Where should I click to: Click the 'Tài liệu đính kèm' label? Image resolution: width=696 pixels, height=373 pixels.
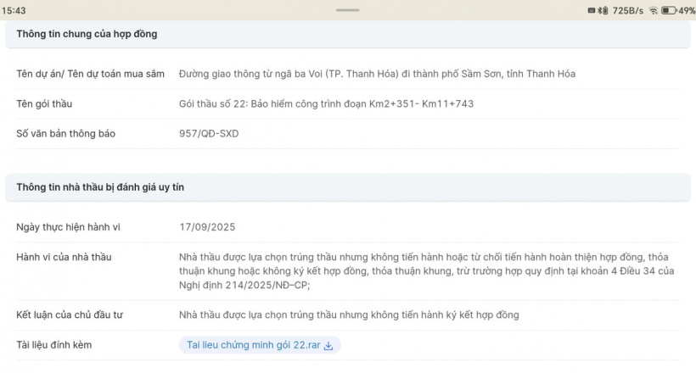pos(54,346)
